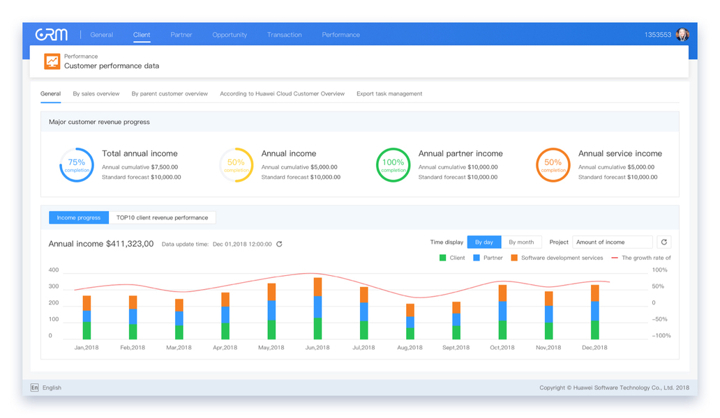The height and width of the screenshot is (418, 720).
Task: Click the orange 50% completion ring
Action: 553,165
